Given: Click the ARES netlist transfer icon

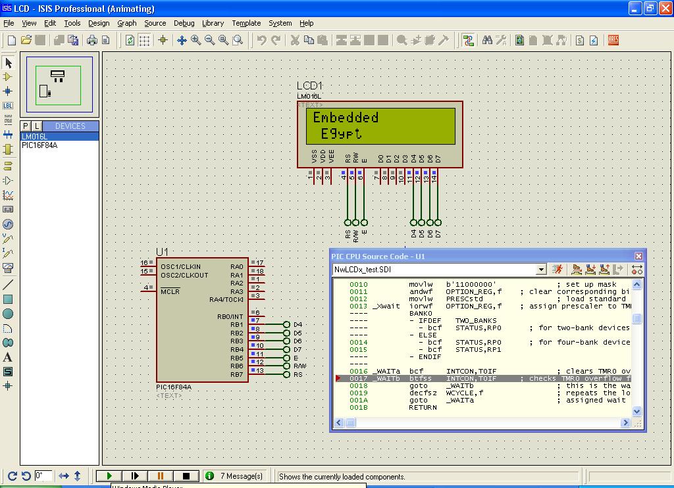Looking at the screenshot, I should pyautogui.click(x=613, y=40).
